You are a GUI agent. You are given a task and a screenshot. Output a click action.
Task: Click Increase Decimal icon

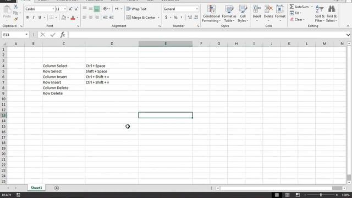coord(190,17)
